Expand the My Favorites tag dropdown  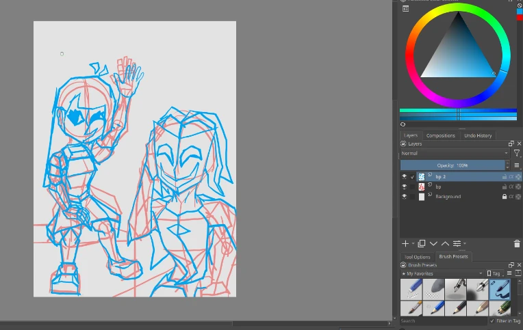click(x=442, y=274)
